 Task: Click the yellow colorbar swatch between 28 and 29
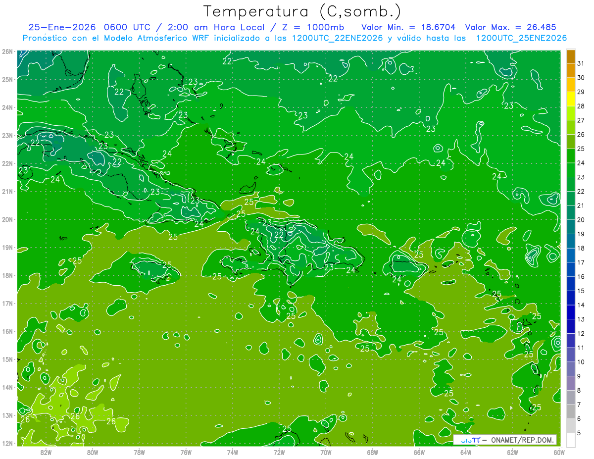point(571,99)
